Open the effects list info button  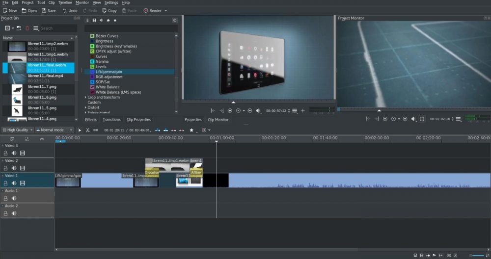(175, 20)
